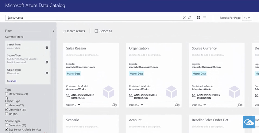Open the Results Per Page dropdown
The width and height of the screenshot is (259, 133).
247,18
